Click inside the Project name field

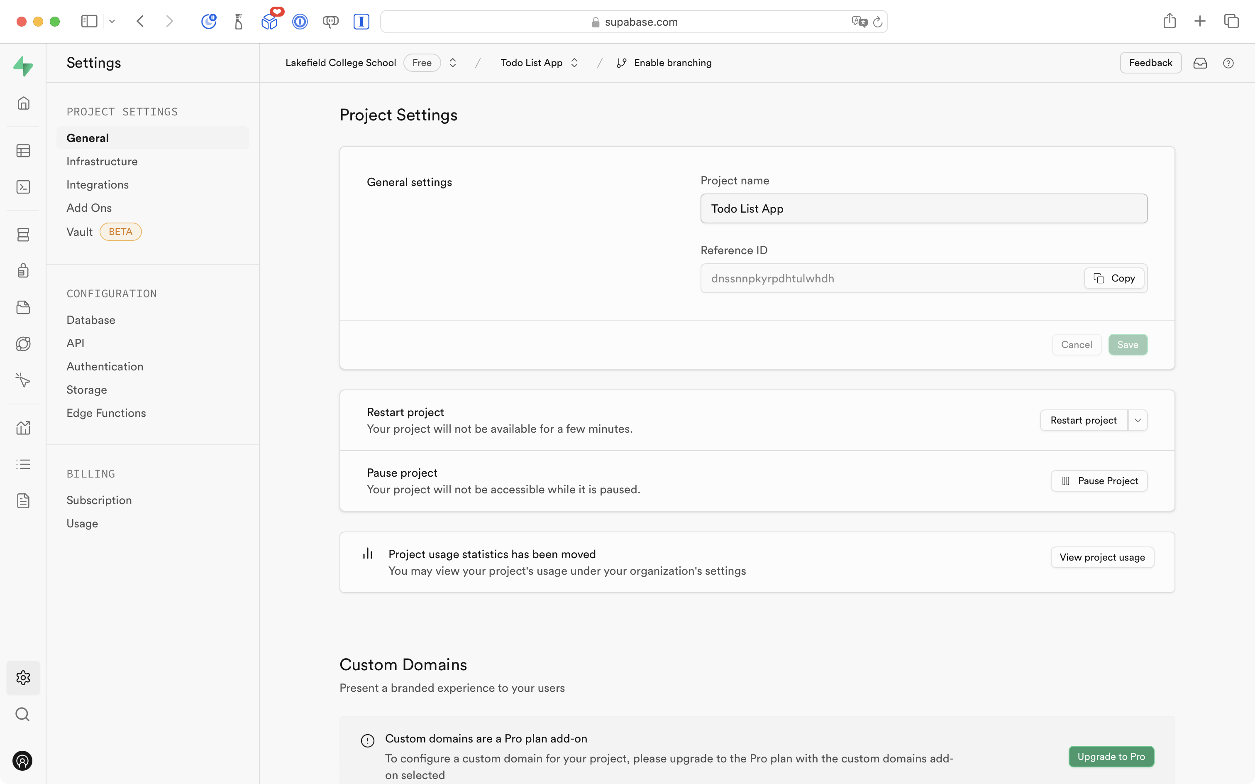coord(923,208)
